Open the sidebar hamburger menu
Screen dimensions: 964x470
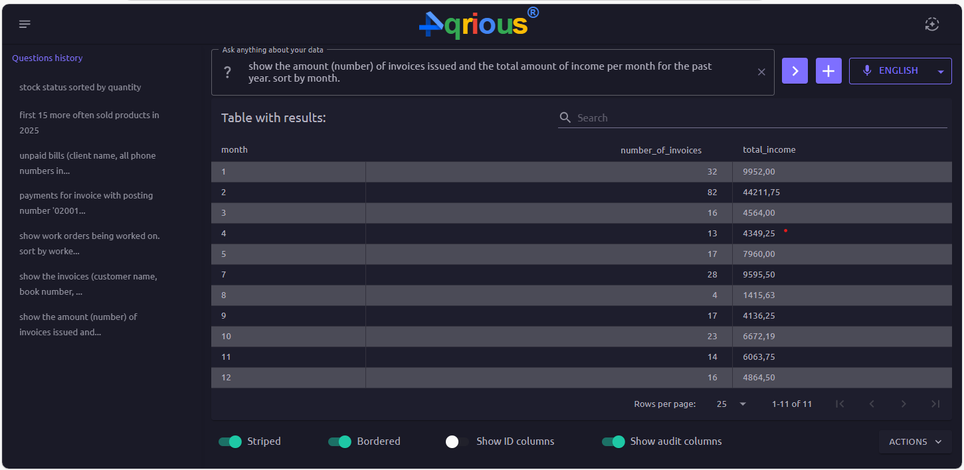coord(25,23)
